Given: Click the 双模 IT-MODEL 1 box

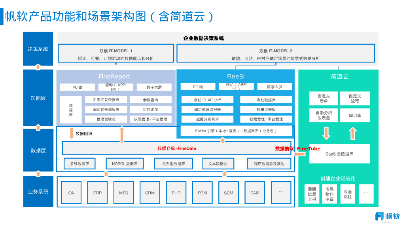Looking at the screenshot, I should coord(116,53).
